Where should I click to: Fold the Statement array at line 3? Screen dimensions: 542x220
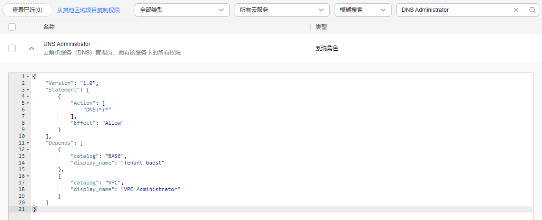coord(28,90)
